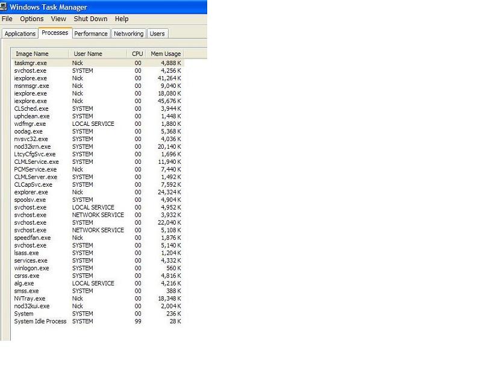This screenshot has width=486, height=389.
Task: Sort by the Image Name column header
Action: (40, 54)
